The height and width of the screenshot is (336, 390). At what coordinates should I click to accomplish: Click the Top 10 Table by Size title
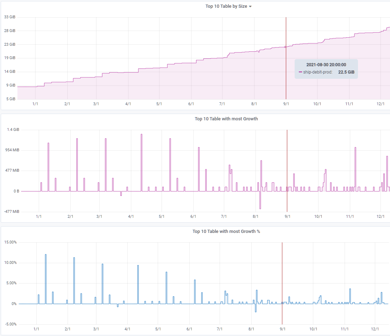[x=226, y=6]
